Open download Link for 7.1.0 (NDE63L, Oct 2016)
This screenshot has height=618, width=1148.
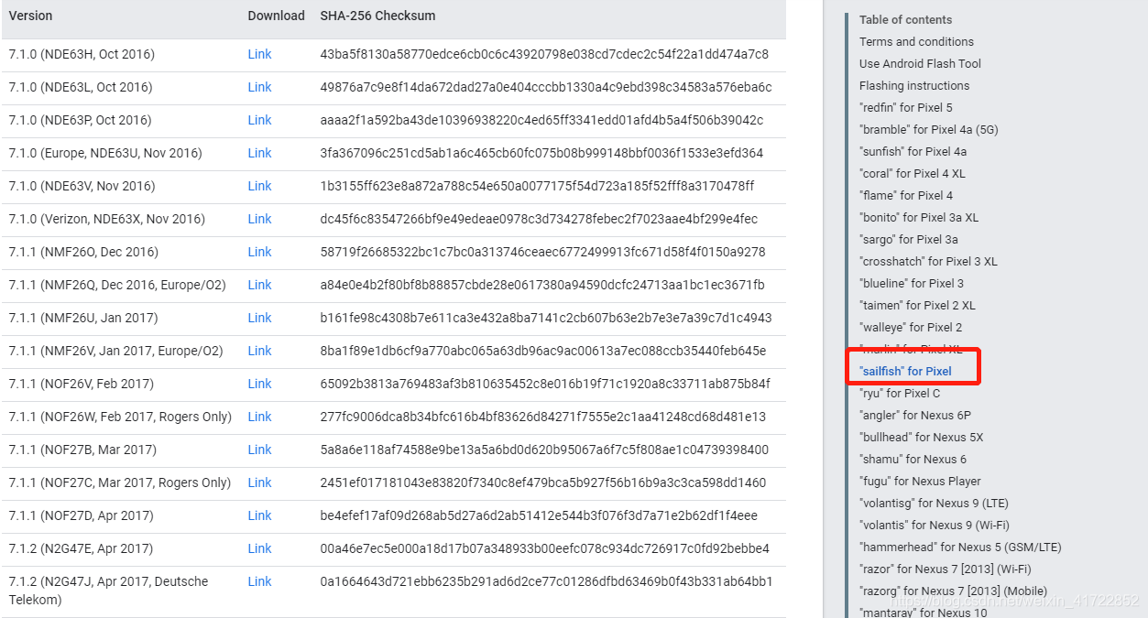[x=259, y=87]
